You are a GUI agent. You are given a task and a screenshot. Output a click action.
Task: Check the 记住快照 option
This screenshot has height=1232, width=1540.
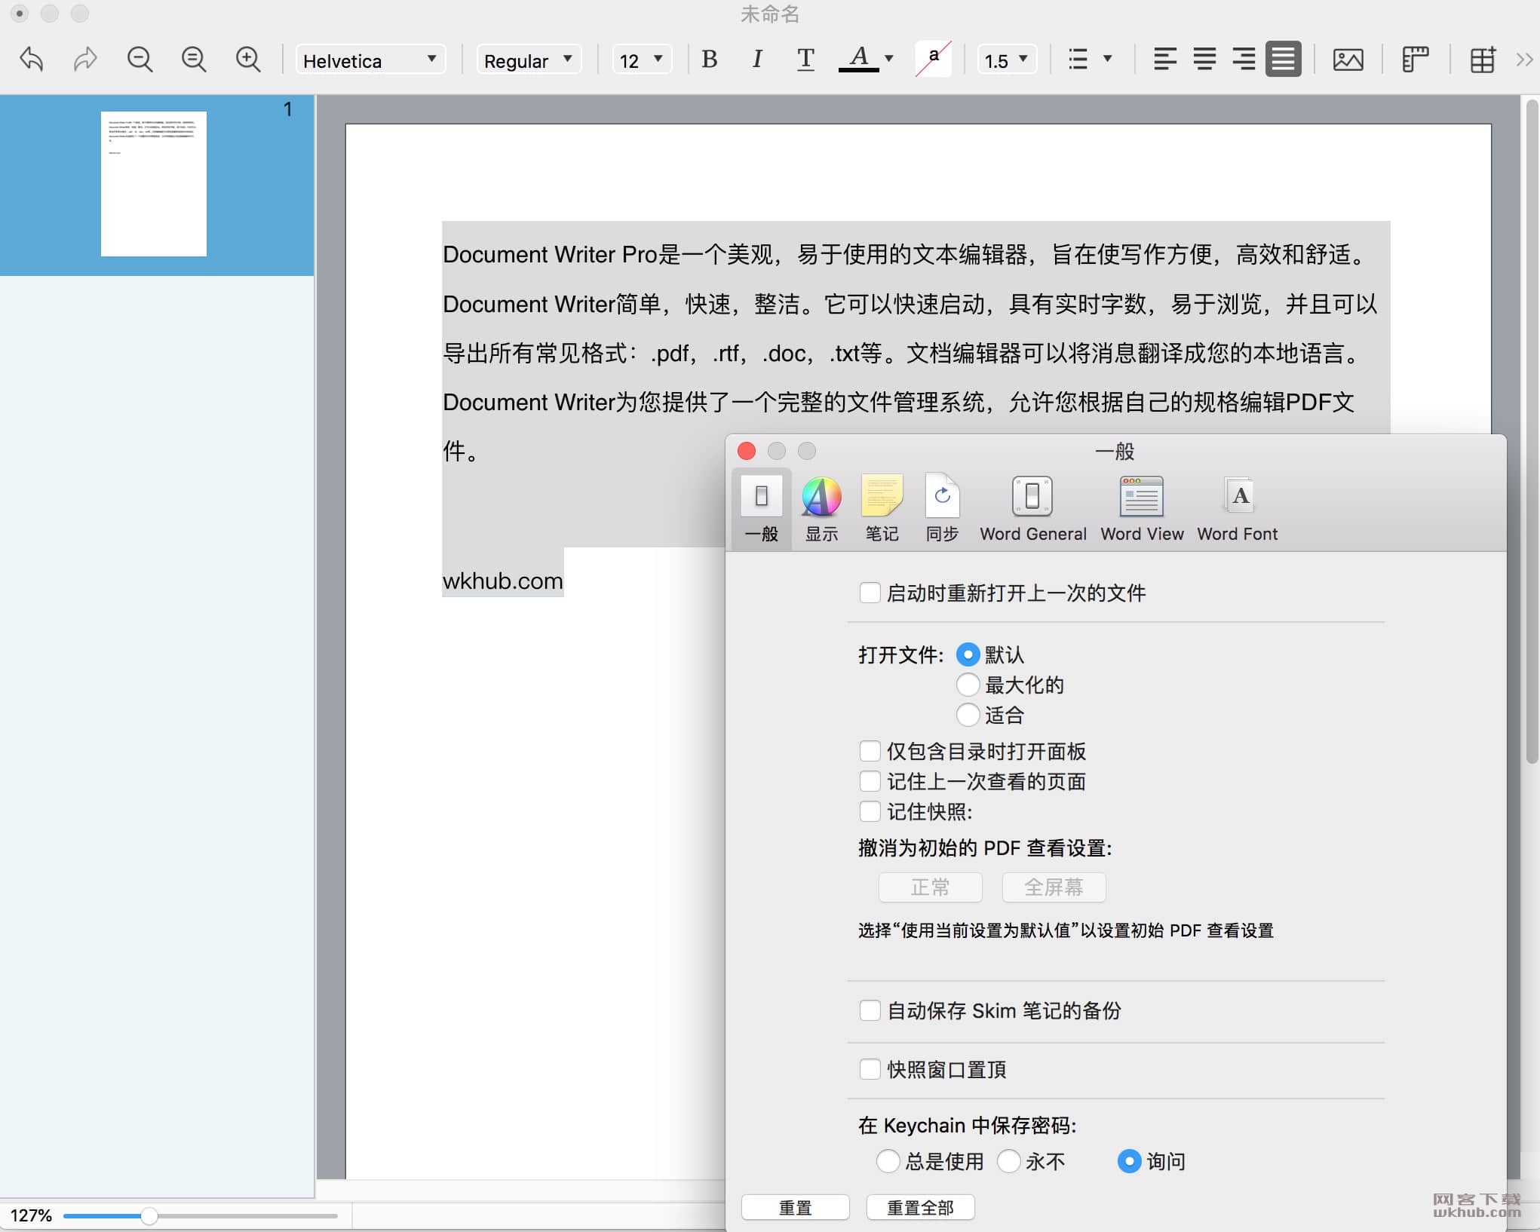click(x=870, y=811)
